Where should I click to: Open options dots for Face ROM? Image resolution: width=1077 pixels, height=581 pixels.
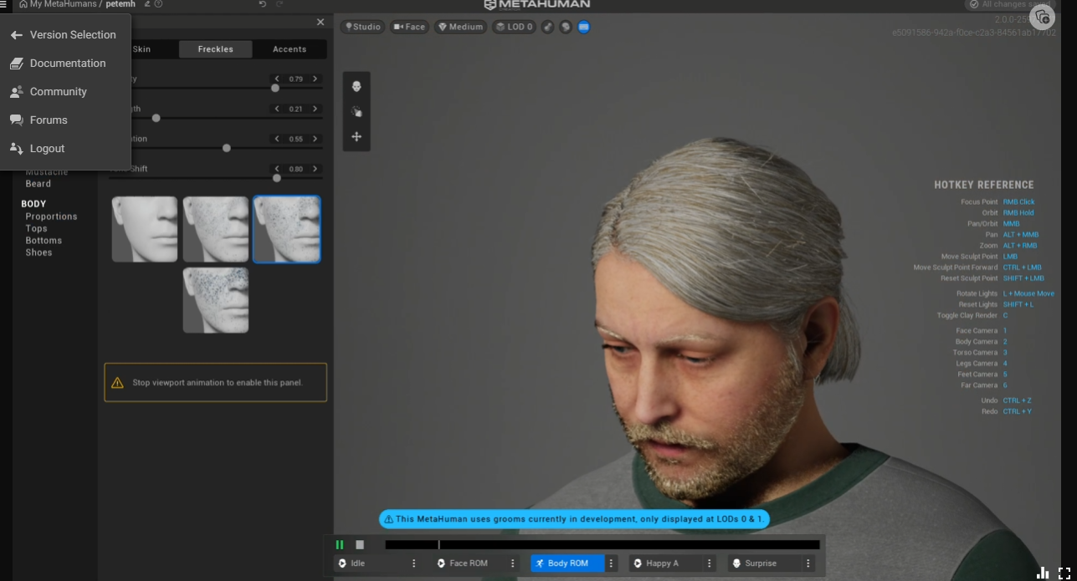[513, 563]
